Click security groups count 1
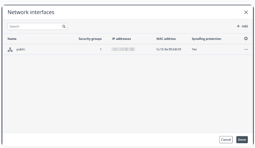Viewport: 255px width, 148px height. tap(101, 49)
